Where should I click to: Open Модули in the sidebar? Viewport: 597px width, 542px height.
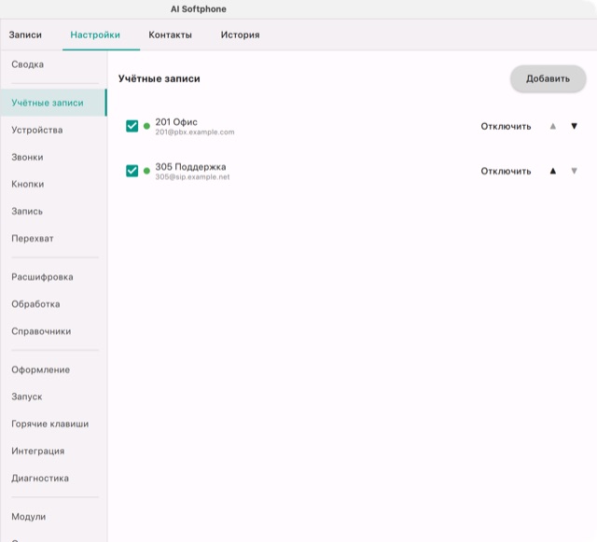click(53, 517)
